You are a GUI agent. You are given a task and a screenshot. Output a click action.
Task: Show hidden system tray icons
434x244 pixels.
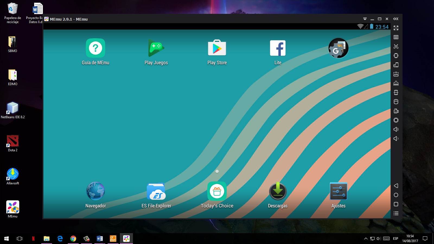tap(366, 239)
